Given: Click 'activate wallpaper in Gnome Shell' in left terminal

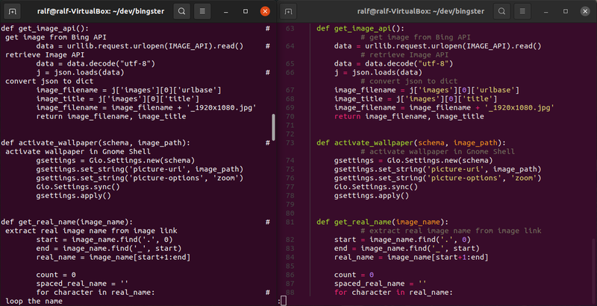Looking at the screenshot, I should tap(78, 151).
